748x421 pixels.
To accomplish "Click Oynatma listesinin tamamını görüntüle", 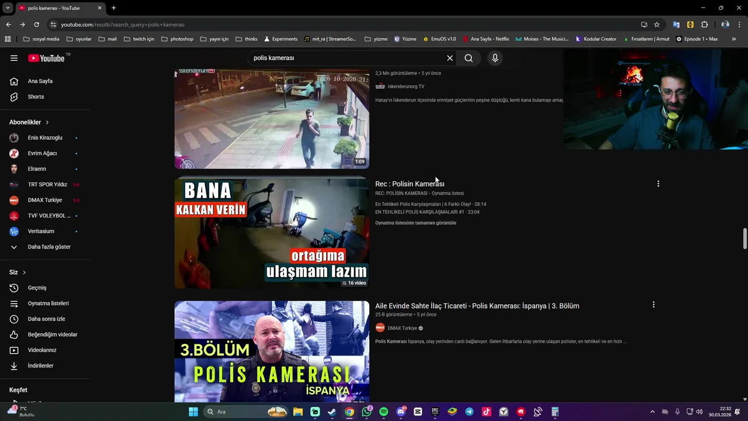I will click(x=415, y=223).
